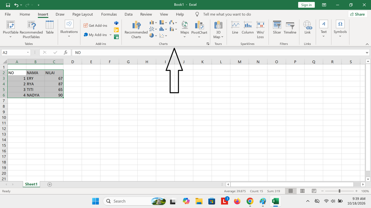Screen dimensions: 371x208
Task: Add a Slicer filter
Action: click(x=277, y=27)
